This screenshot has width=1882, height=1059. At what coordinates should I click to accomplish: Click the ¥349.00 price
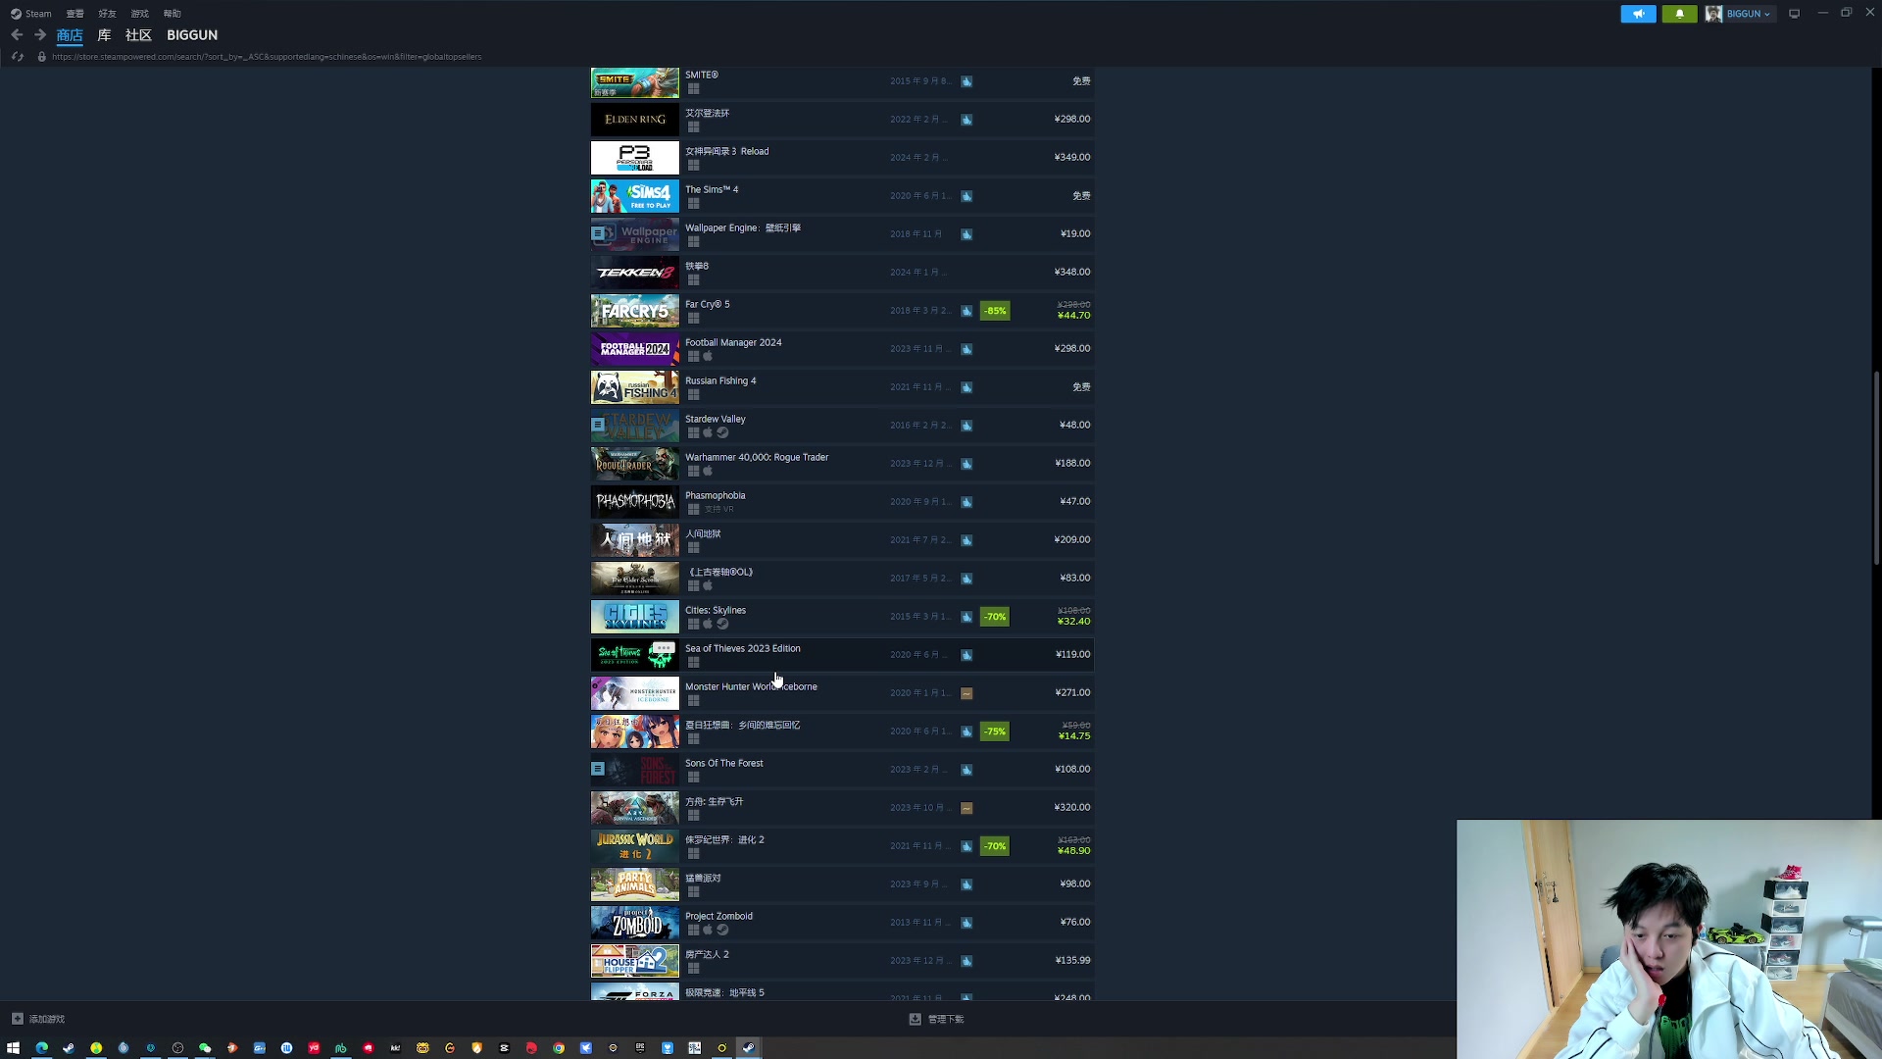coord(1071,157)
